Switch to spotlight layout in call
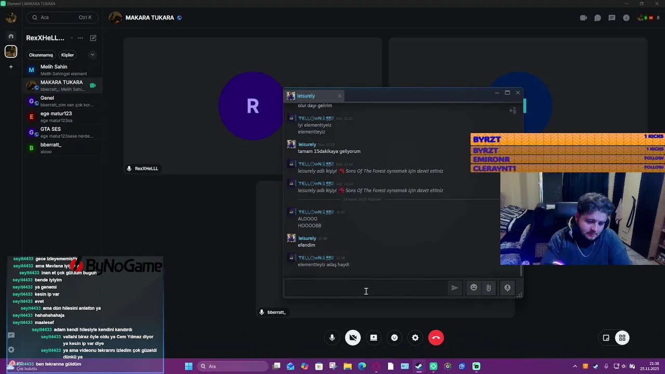Viewport: 665px width, 374px height. point(606,338)
